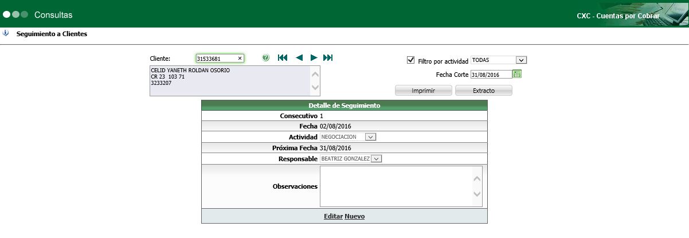The height and width of the screenshot is (238, 689).
Task: Go to next client record
Action: click(x=314, y=58)
